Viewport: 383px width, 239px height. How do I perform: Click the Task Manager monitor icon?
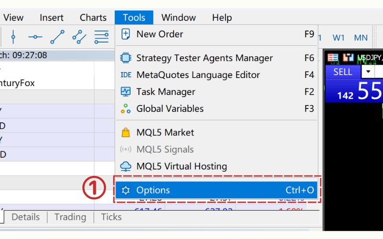click(x=126, y=92)
